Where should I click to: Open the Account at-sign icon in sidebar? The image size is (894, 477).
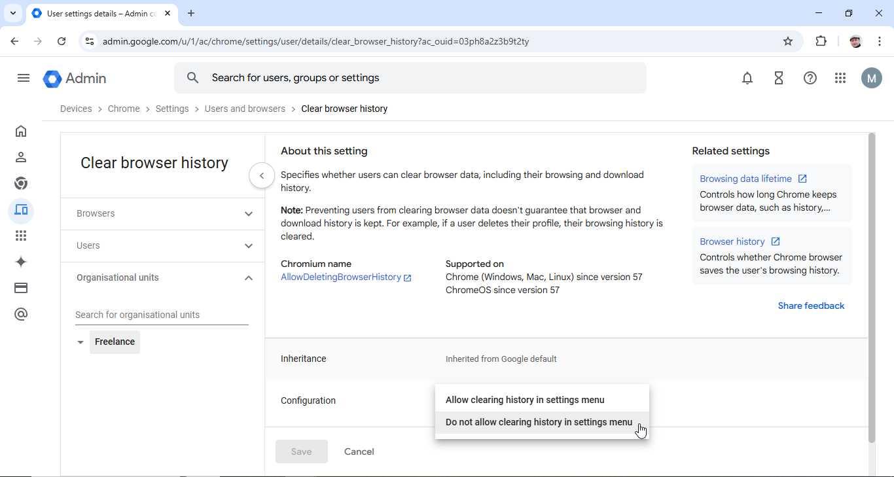[21, 315]
